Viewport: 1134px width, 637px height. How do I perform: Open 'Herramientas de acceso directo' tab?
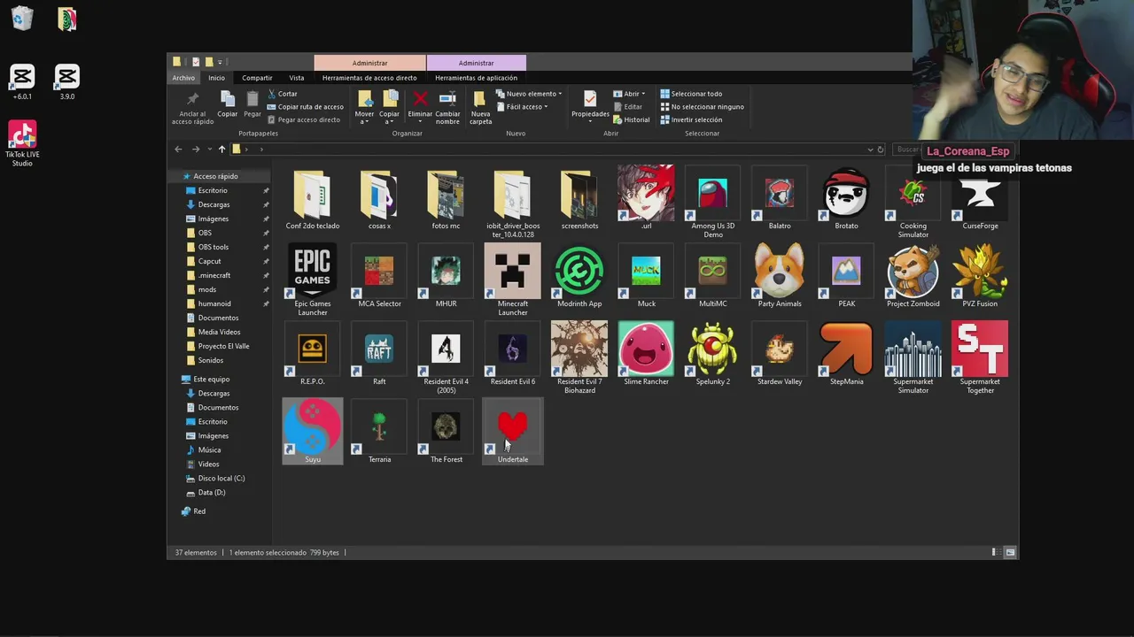click(369, 78)
